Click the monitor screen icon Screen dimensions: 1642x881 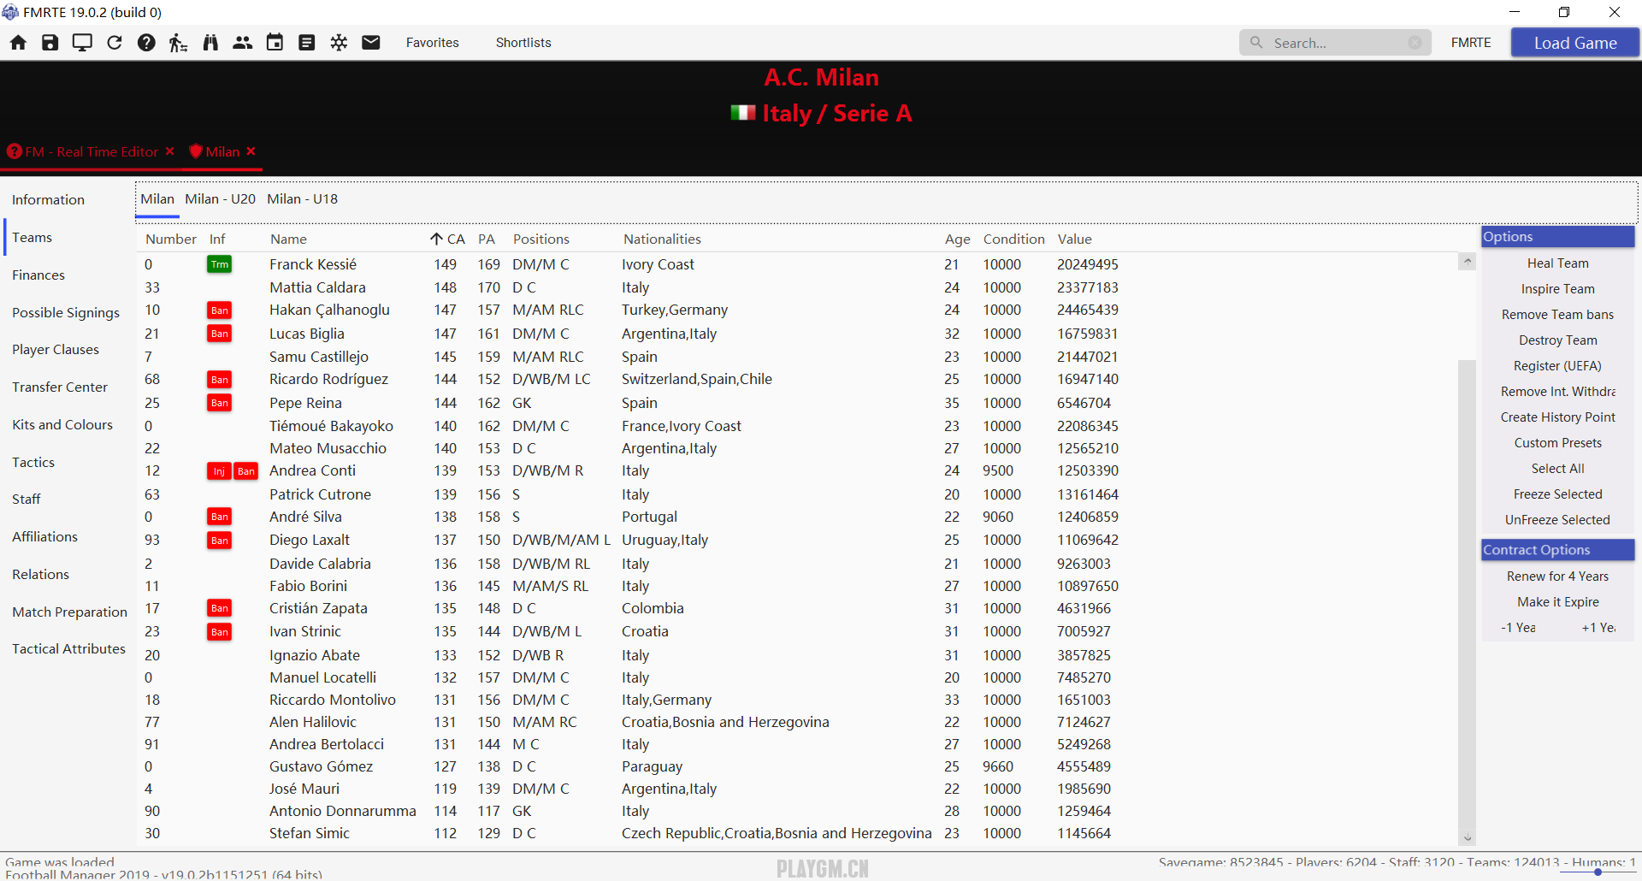point(82,43)
